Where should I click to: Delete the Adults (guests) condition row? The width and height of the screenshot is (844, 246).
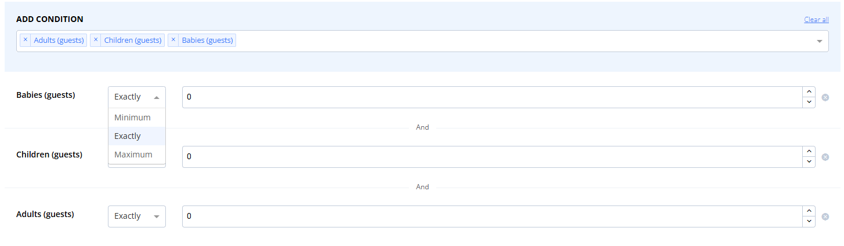825,216
